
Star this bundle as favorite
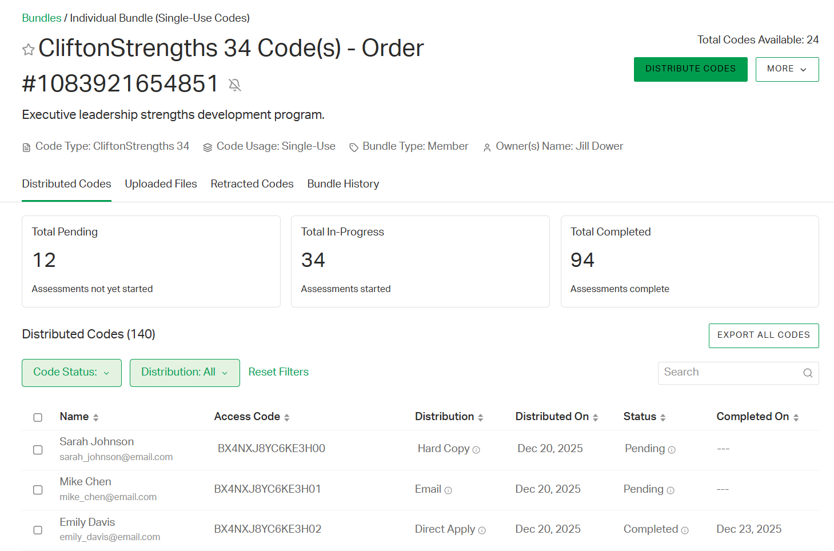(29, 50)
